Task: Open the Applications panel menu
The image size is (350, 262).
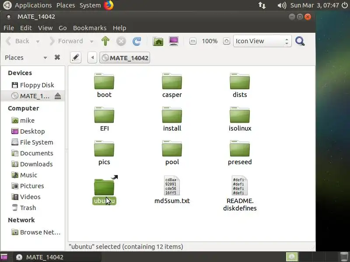Action: tap(33, 5)
